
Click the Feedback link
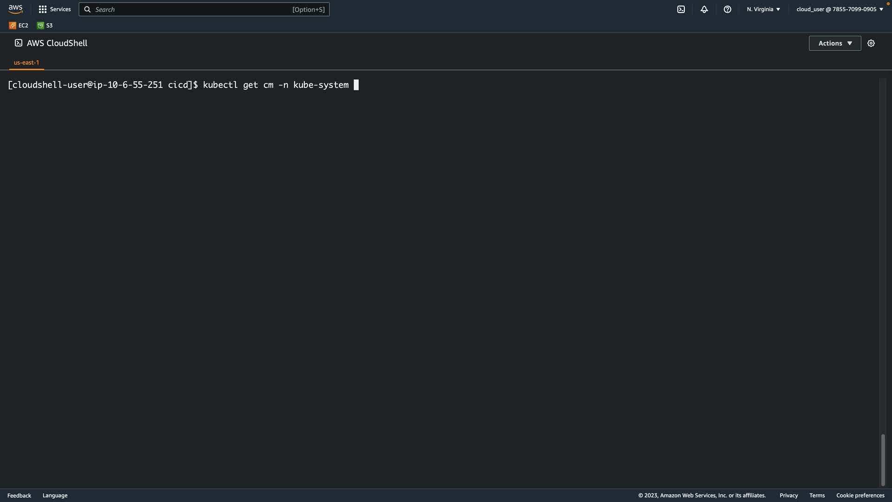coord(19,495)
